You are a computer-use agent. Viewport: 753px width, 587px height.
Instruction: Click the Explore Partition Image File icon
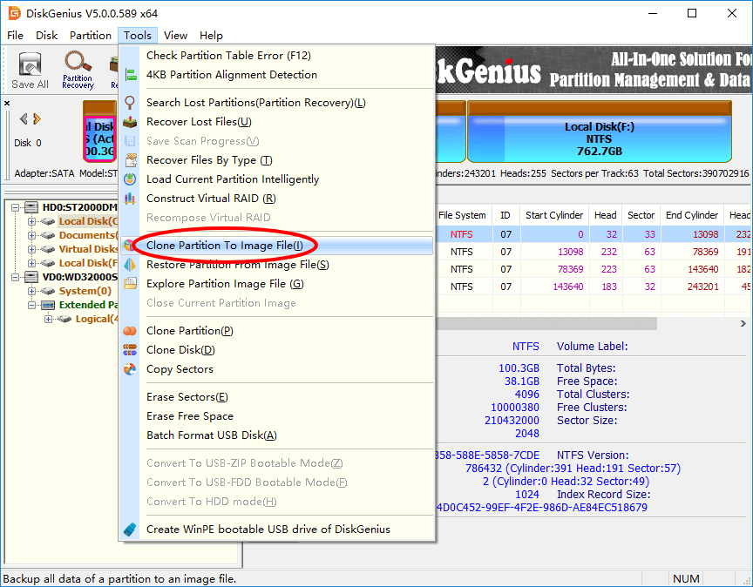130,284
